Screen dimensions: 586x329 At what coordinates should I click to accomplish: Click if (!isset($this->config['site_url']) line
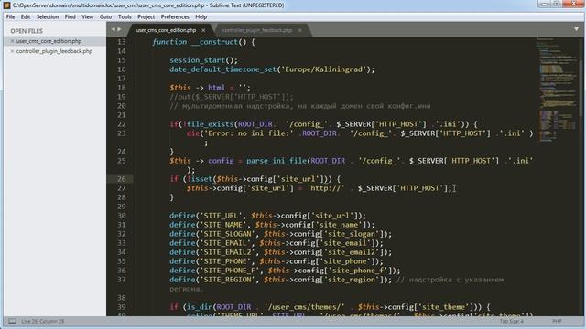[x=255, y=179]
